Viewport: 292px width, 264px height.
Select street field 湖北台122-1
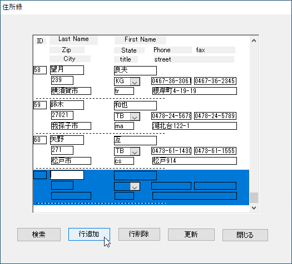coord(195,126)
